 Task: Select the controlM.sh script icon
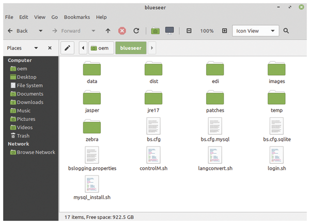click(153, 155)
